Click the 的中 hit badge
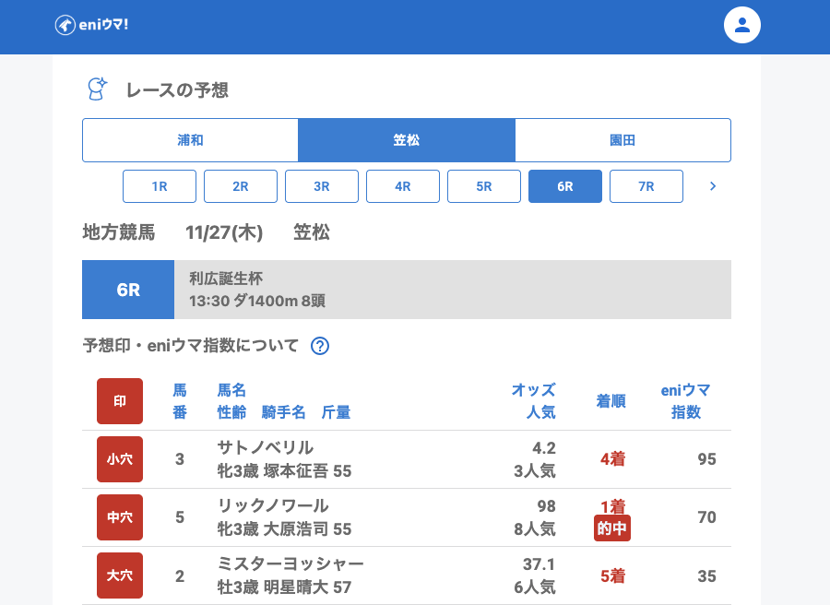 (x=612, y=529)
